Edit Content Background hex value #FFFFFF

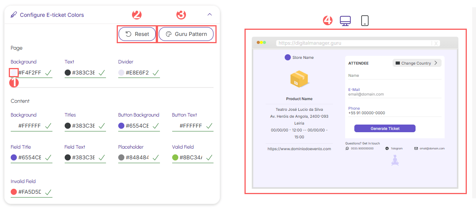[29, 126]
